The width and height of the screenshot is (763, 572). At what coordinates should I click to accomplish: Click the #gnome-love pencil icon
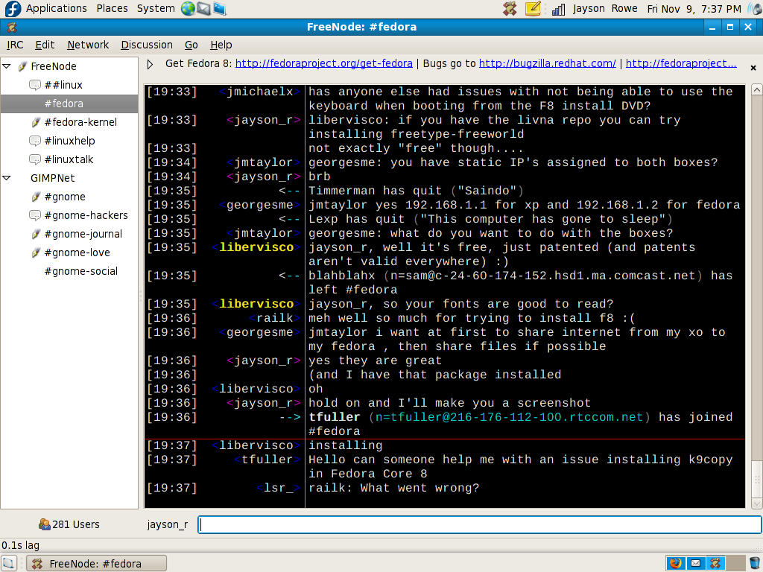coord(36,253)
